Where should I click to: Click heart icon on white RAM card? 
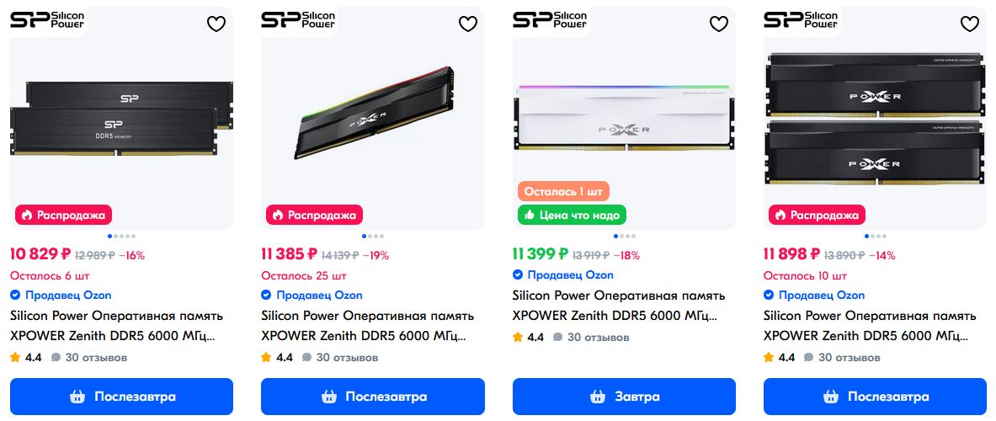718,24
